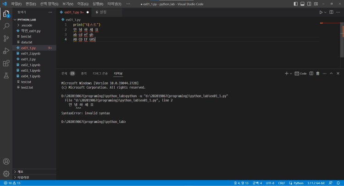Viewport: 344px width, 186px height.
Task: Open the Go menu
Action: [83, 4]
